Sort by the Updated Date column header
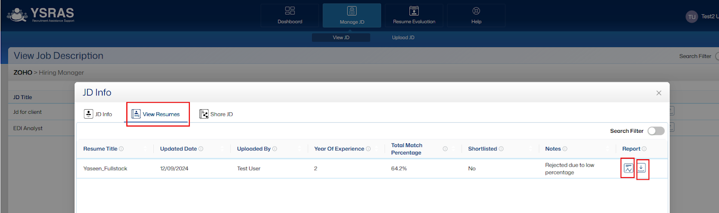This screenshot has width=719, height=213. coord(178,149)
